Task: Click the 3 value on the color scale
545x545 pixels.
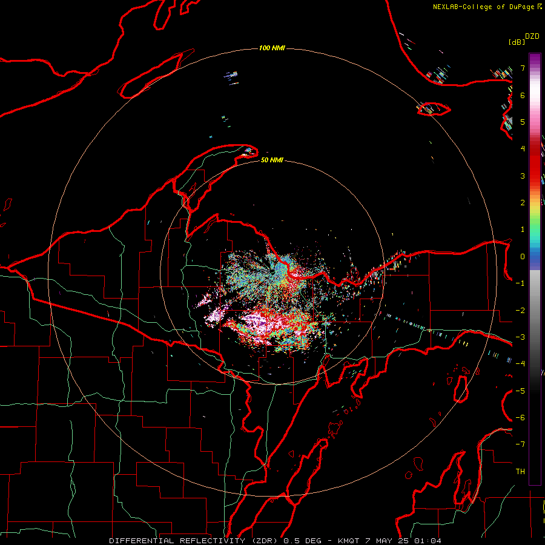Action: (x=523, y=176)
